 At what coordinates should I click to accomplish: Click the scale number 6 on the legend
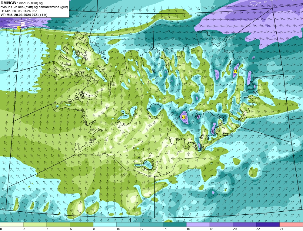point(71,229)
